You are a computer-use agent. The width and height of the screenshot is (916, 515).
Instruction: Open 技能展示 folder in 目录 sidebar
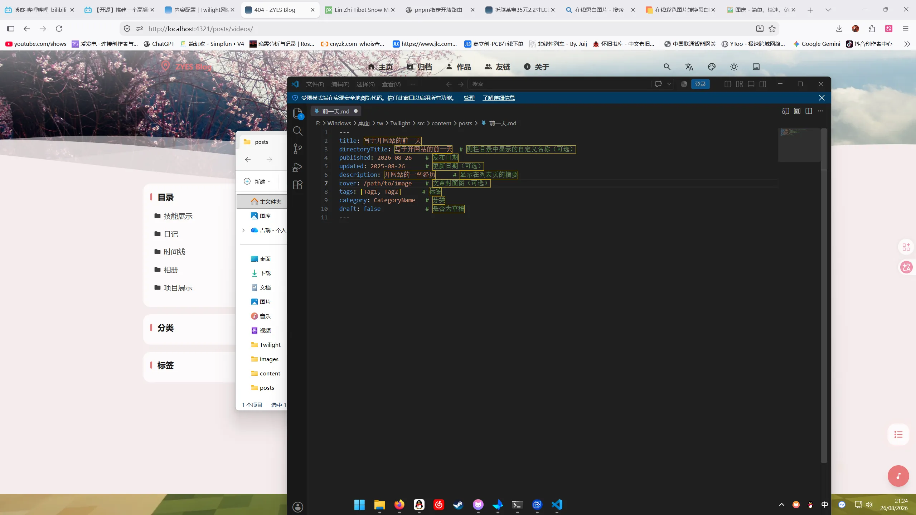click(174, 216)
